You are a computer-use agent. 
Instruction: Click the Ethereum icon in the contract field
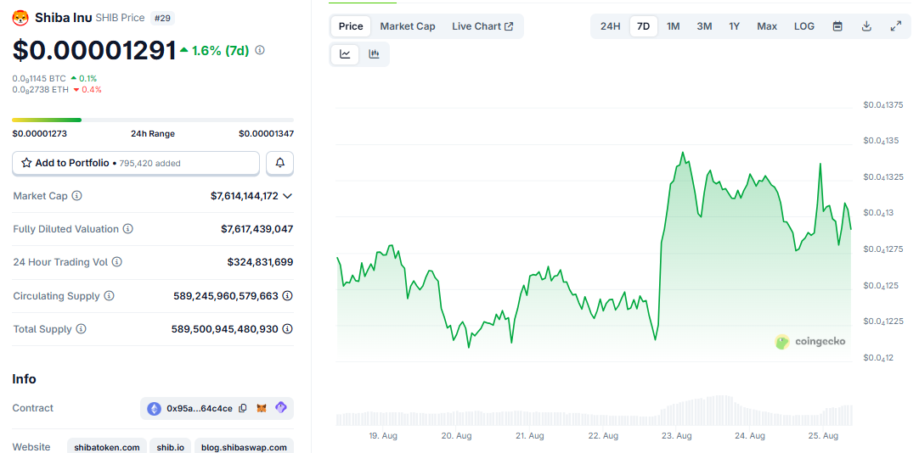point(154,408)
